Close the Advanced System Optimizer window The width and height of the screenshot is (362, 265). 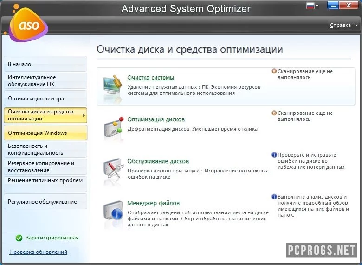pos(349,5)
